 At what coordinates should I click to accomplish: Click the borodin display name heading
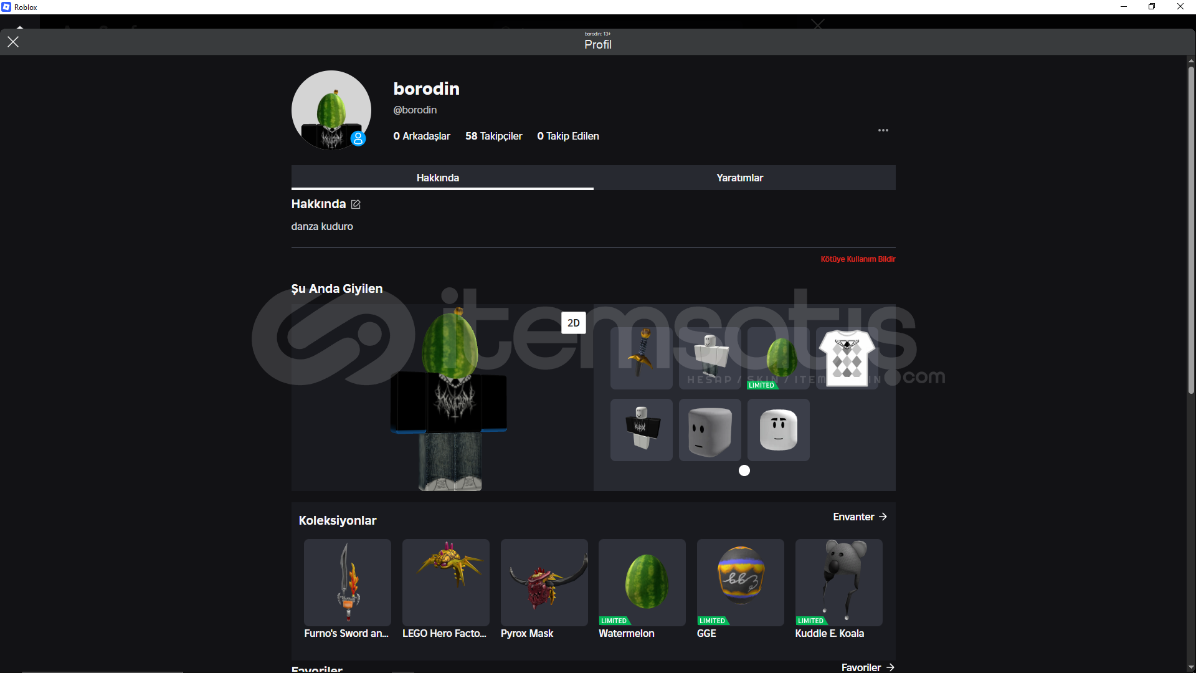coord(427,88)
